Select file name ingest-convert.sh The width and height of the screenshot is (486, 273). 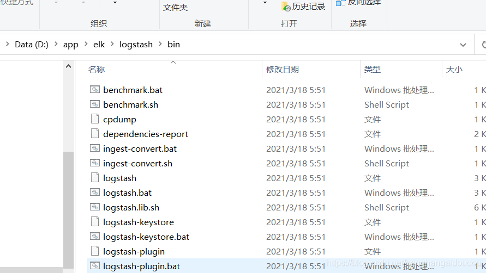pos(137,164)
